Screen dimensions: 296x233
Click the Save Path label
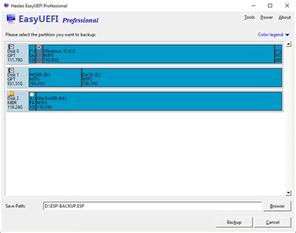click(16, 206)
